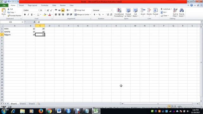Screen dimensions: 203x114
Task: Expand the AutoSum dropdown arrow
Action: (171, 9)
